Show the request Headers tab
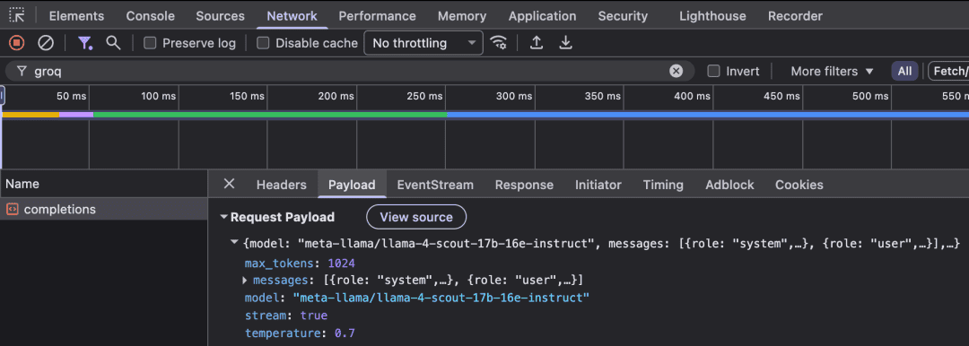This screenshot has width=969, height=346. (x=281, y=185)
